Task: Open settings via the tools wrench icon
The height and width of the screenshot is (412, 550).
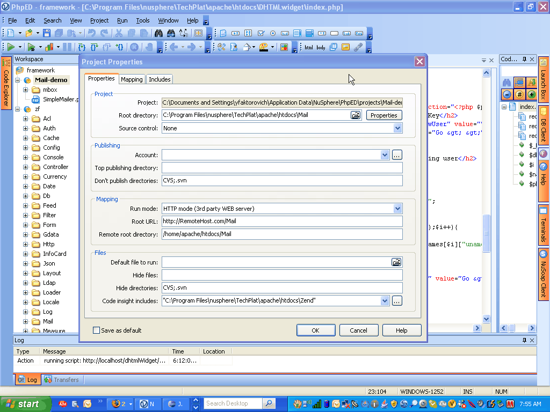Action: (x=222, y=47)
